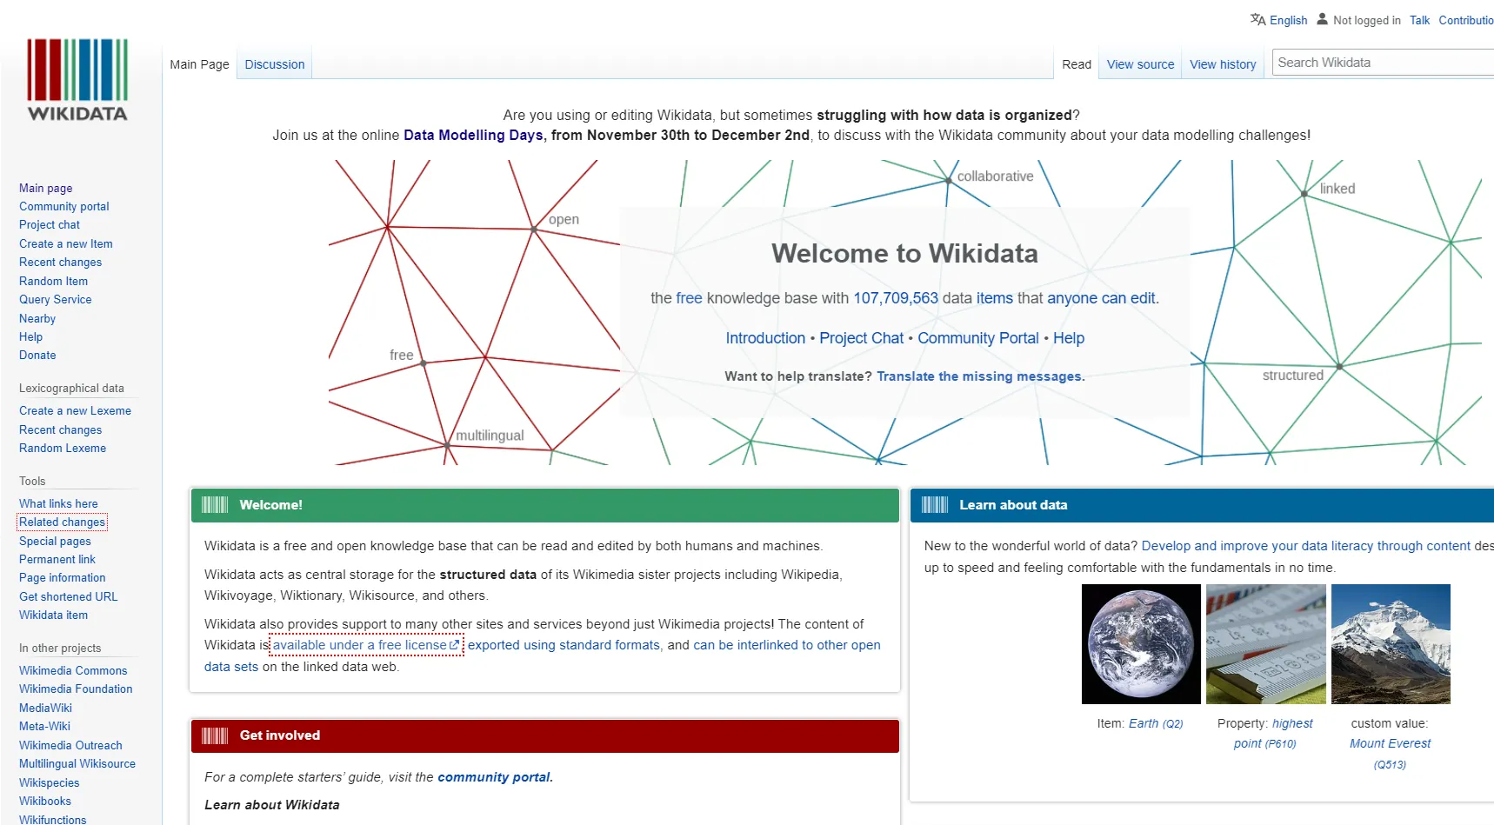Click the Random Item link
This screenshot has width=1494, height=825.
[x=52, y=281]
